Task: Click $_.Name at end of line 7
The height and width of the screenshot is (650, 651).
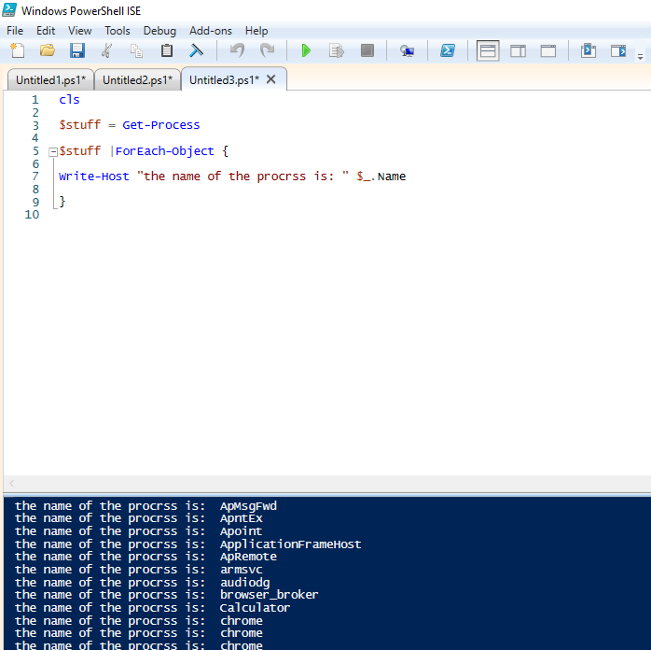Action: tap(381, 177)
